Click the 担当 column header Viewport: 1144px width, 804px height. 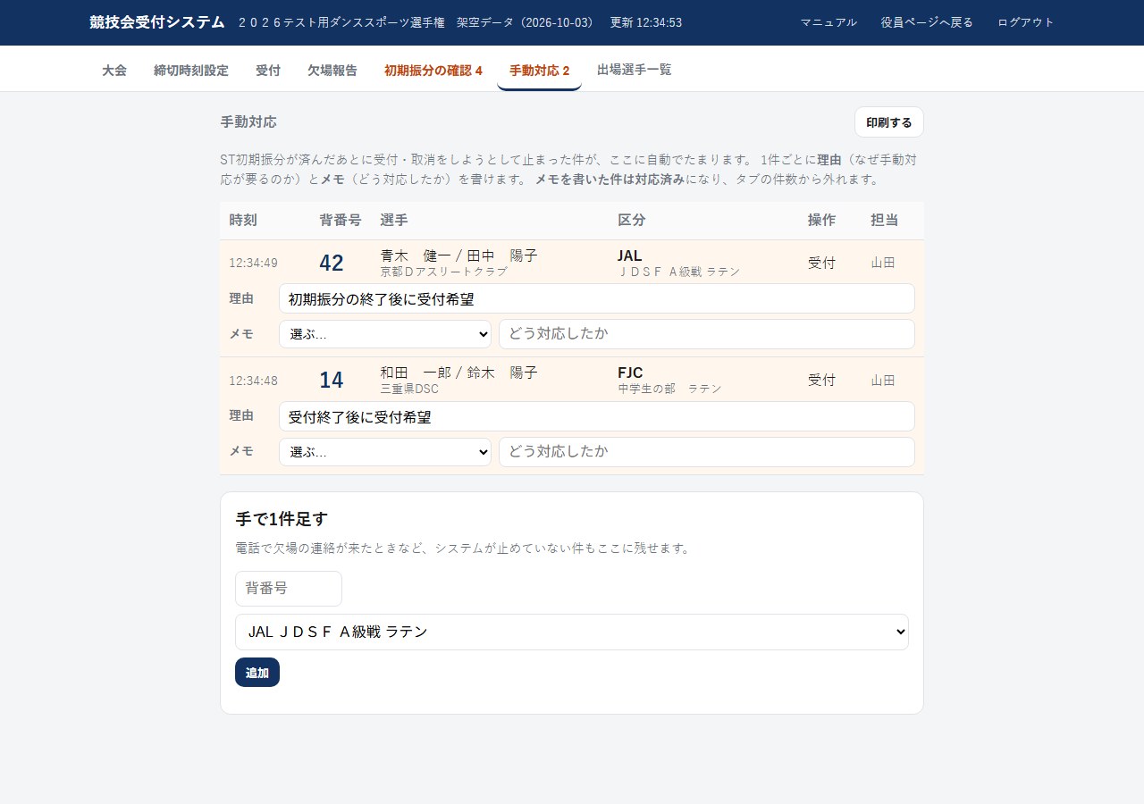pyautogui.click(x=884, y=220)
